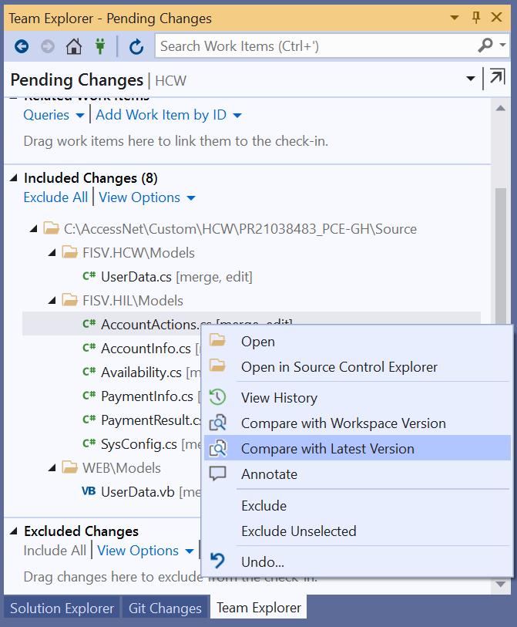
Task: Collapse the FISV.HCW\Models folder
Action: click(x=52, y=253)
